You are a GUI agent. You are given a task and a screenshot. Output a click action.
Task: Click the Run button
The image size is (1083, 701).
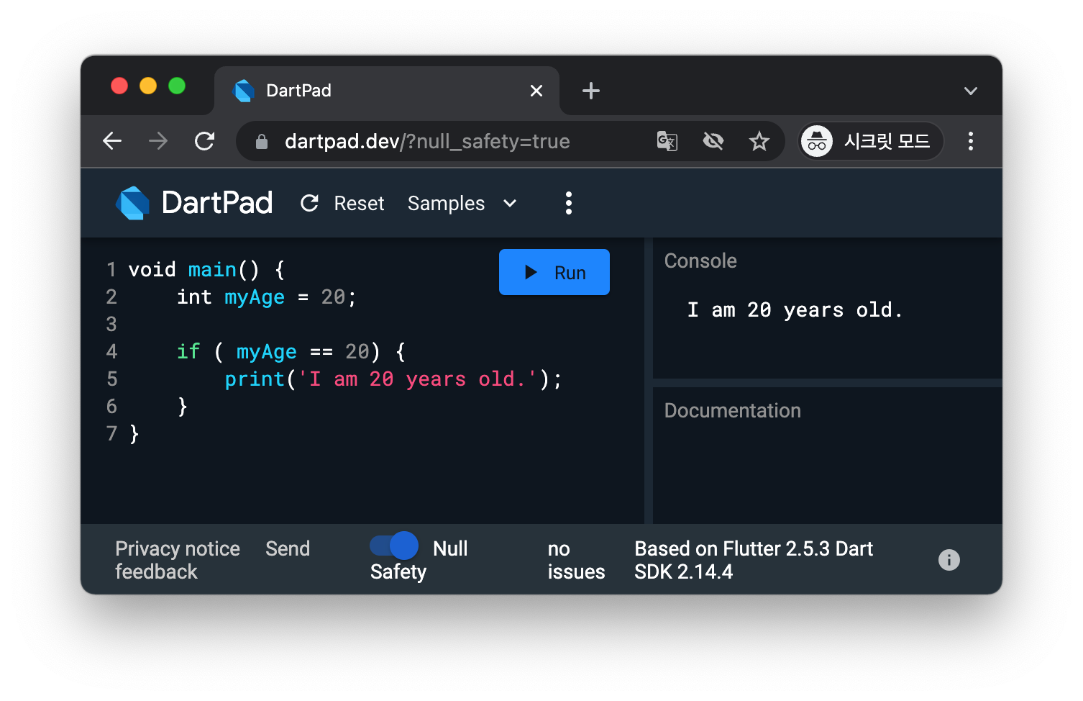[x=554, y=272]
